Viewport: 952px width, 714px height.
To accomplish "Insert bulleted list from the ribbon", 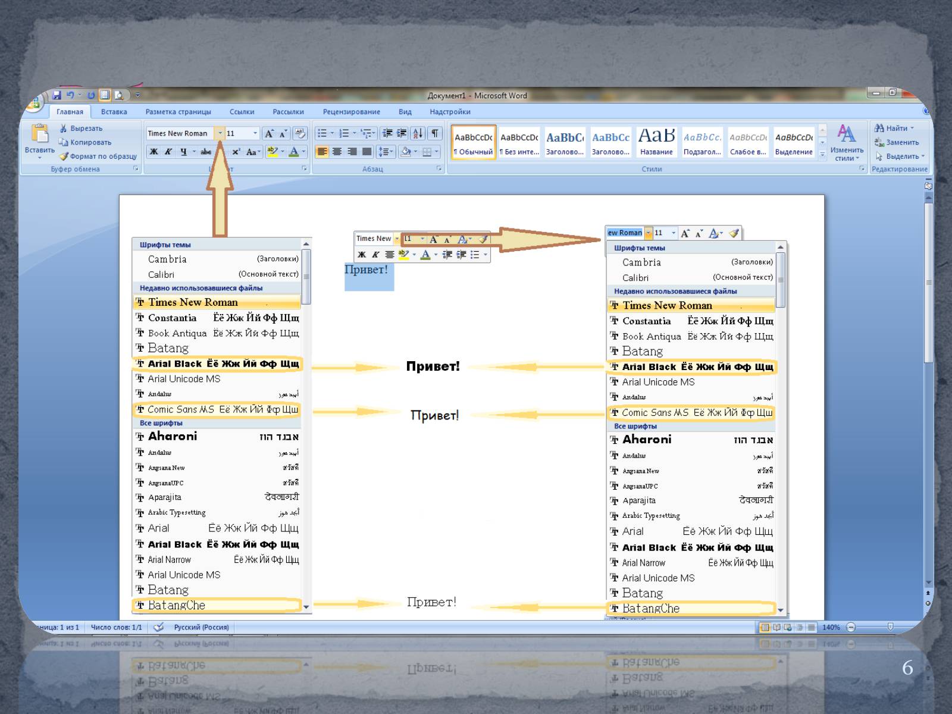I will click(322, 134).
